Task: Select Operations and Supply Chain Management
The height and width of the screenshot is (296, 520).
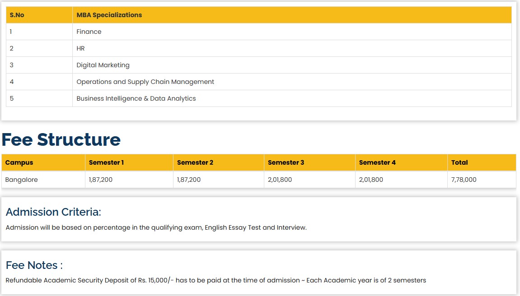Action: point(145,82)
